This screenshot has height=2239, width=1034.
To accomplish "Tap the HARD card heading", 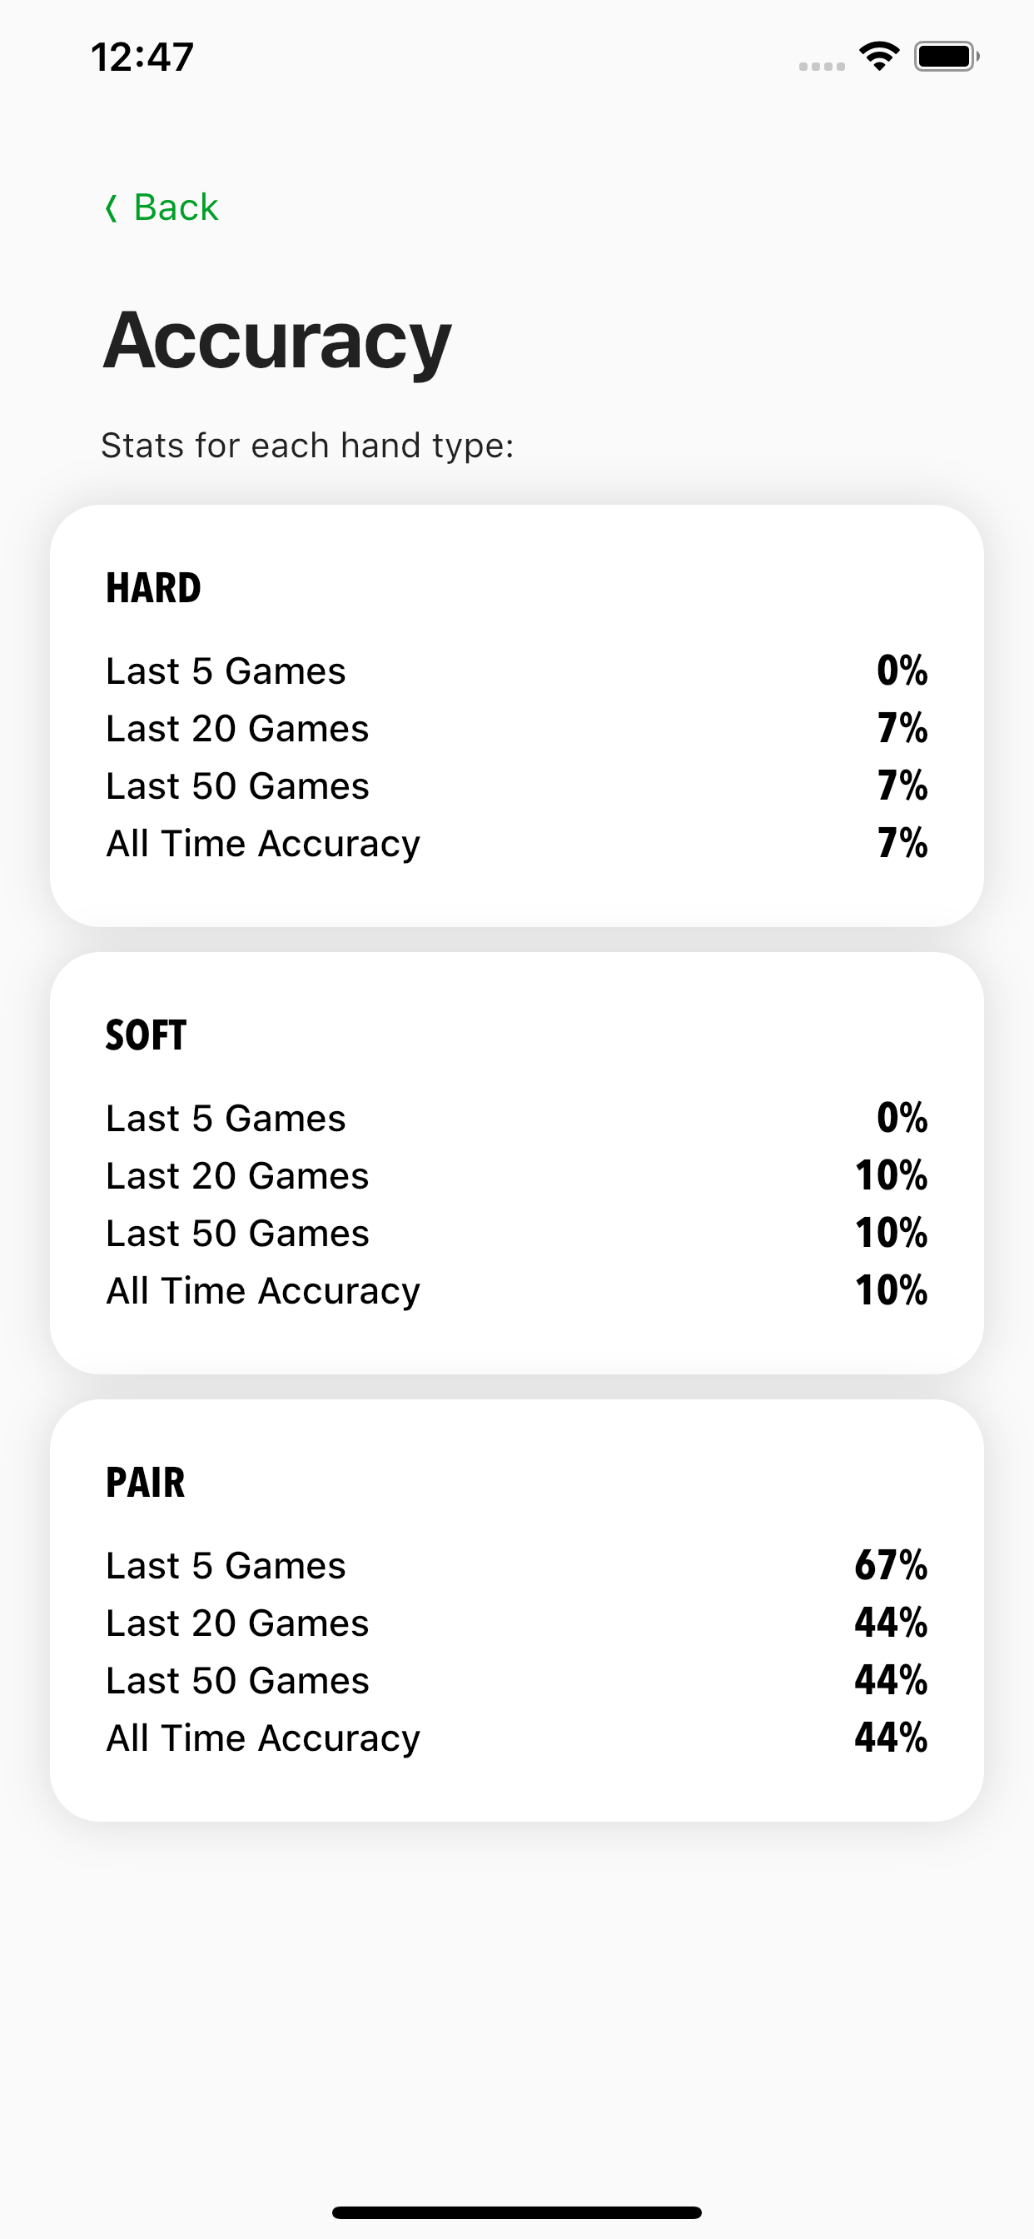I will point(154,588).
